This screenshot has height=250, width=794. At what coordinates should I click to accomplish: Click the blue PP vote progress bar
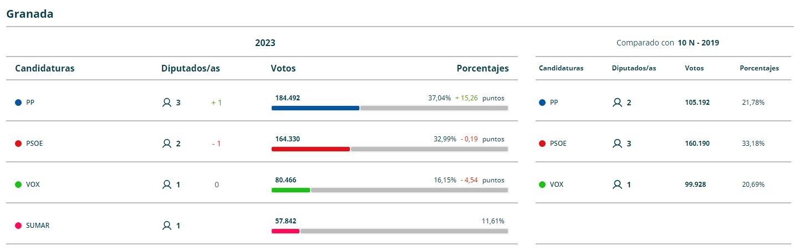pos(315,108)
